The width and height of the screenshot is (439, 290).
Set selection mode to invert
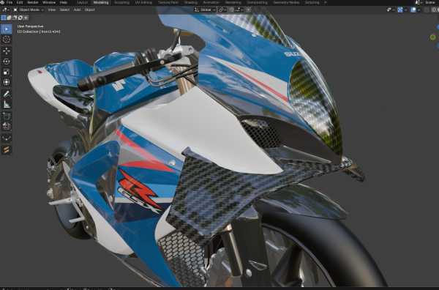pyautogui.click(x=20, y=18)
